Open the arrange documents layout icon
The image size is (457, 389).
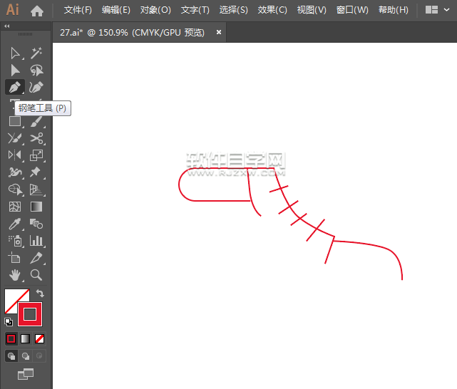(431, 10)
